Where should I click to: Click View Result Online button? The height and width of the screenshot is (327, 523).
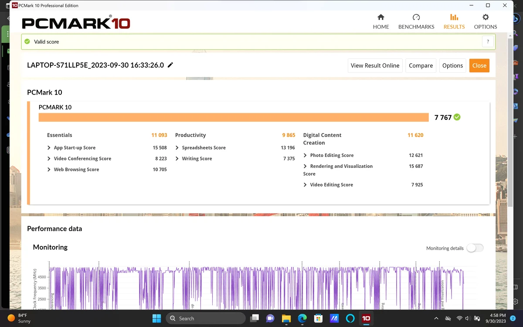pos(375,65)
